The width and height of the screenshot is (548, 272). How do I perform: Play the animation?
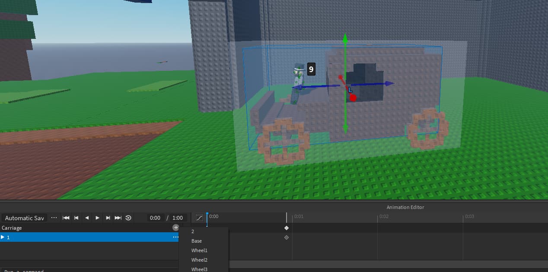pos(97,218)
